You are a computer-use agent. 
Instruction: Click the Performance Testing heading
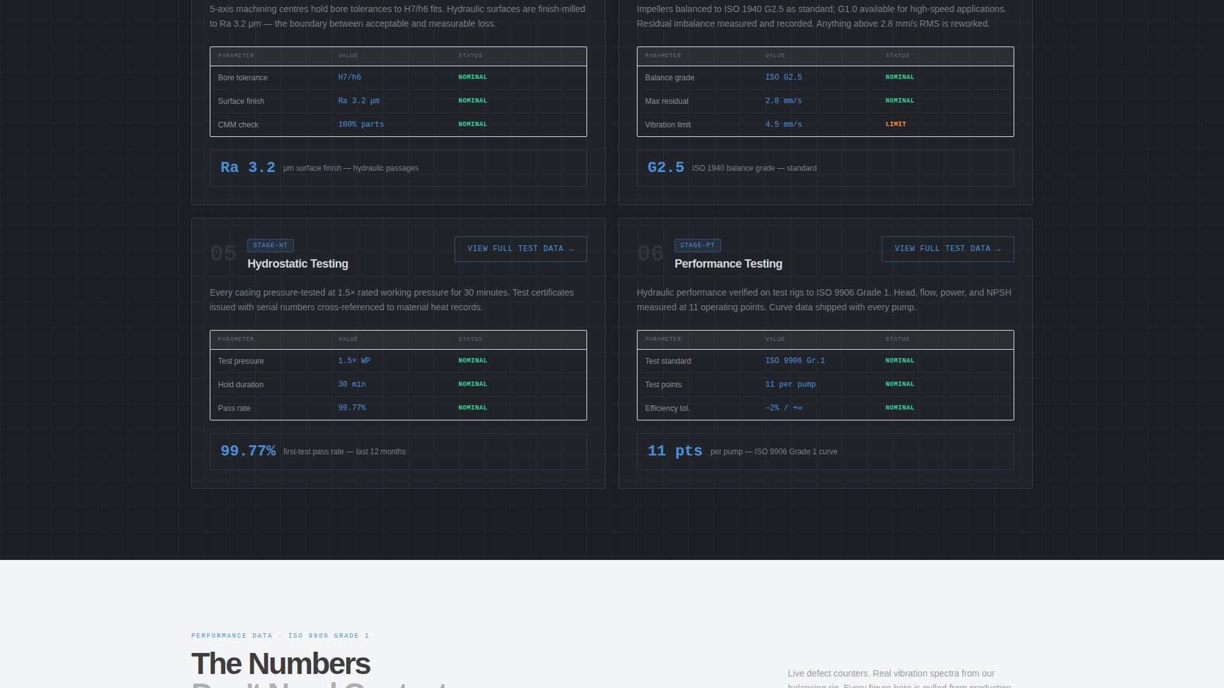728,264
